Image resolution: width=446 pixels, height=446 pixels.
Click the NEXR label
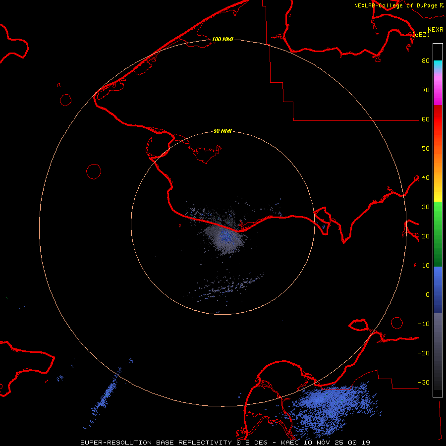[x=436, y=30]
